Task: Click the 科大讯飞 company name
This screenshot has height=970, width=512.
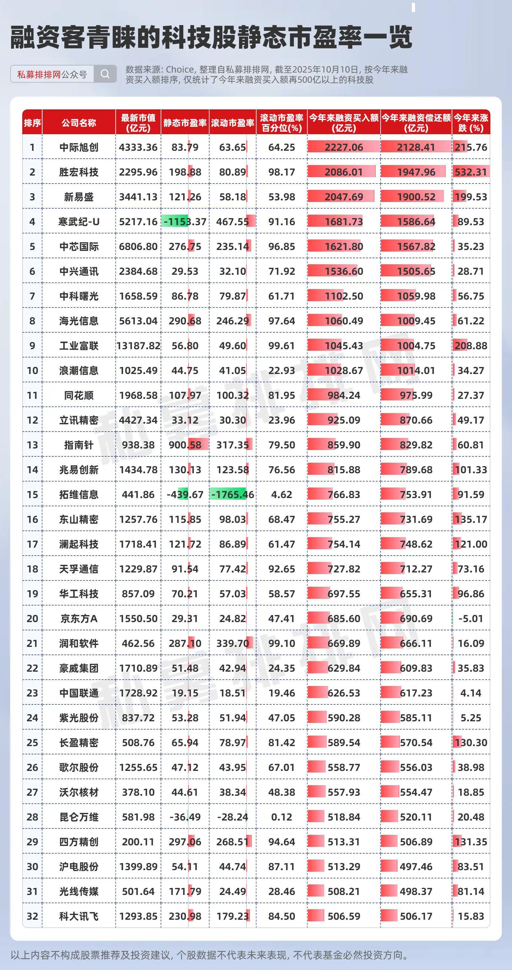Action: point(79,916)
